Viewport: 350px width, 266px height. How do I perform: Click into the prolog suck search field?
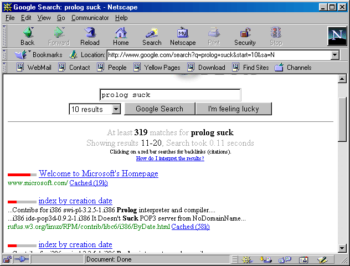(170, 95)
